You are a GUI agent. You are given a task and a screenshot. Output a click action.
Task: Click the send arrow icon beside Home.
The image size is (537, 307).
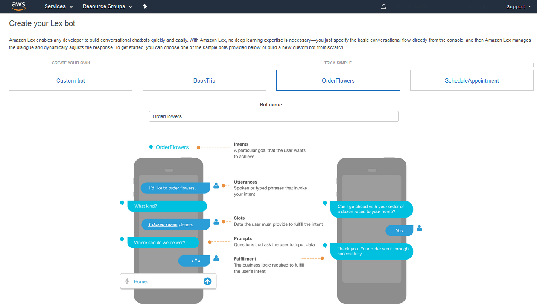coord(207,281)
